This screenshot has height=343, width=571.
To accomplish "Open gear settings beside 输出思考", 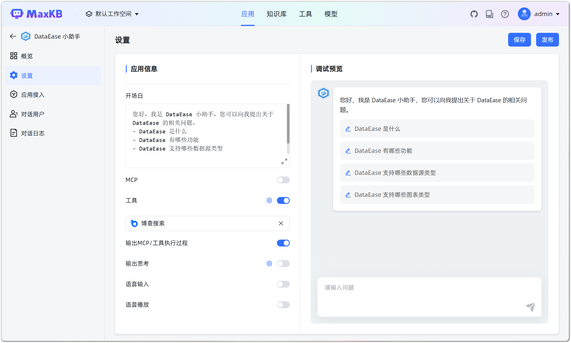I will [x=269, y=264].
